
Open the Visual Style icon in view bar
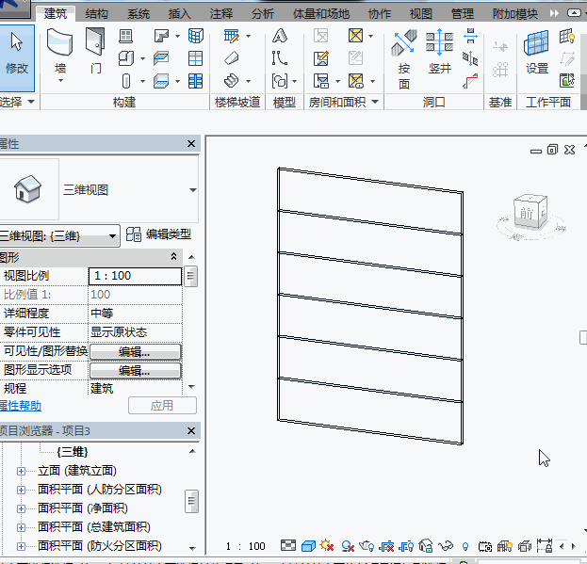[308, 546]
